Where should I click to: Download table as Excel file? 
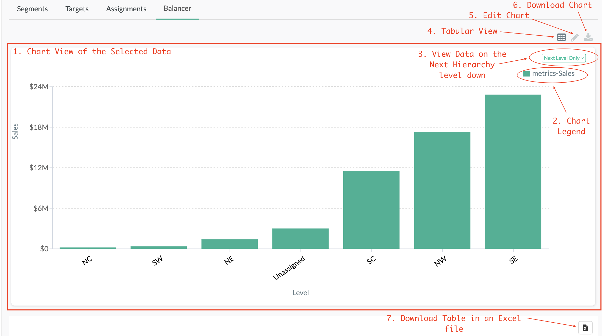[585, 328]
